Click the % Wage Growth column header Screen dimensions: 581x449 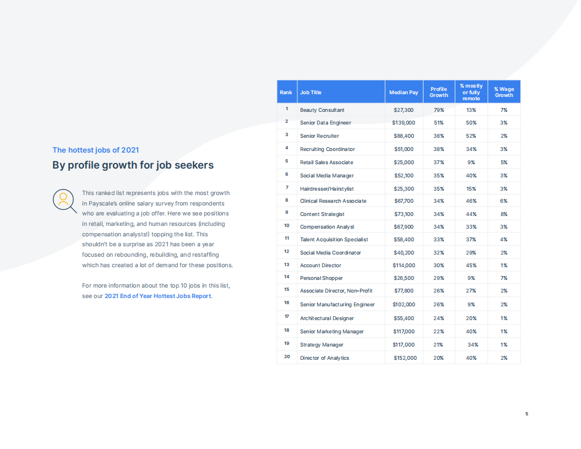tap(503, 92)
